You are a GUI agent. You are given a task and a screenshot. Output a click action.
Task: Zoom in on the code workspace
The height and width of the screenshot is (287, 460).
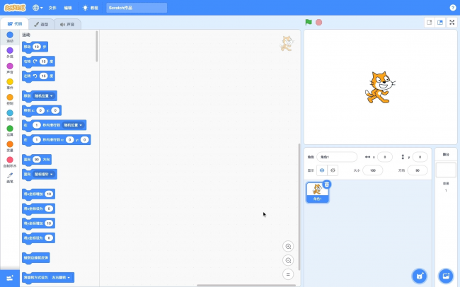pos(288,246)
